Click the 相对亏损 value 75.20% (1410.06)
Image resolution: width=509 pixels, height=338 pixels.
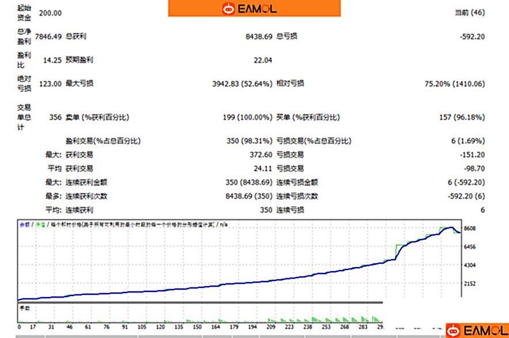(x=454, y=83)
